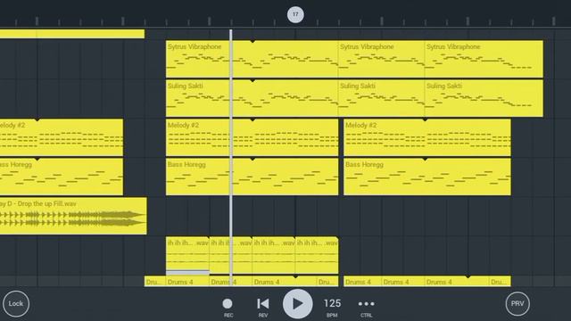Select the leftmost cut-off Melody #2 clip
The height and width of the screenshot is (321, 571).
pos(62,137)
